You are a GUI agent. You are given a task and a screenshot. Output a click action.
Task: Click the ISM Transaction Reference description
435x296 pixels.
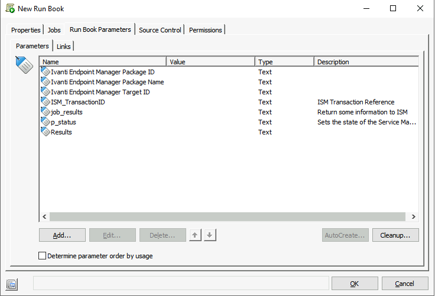[x=356, y=102]
